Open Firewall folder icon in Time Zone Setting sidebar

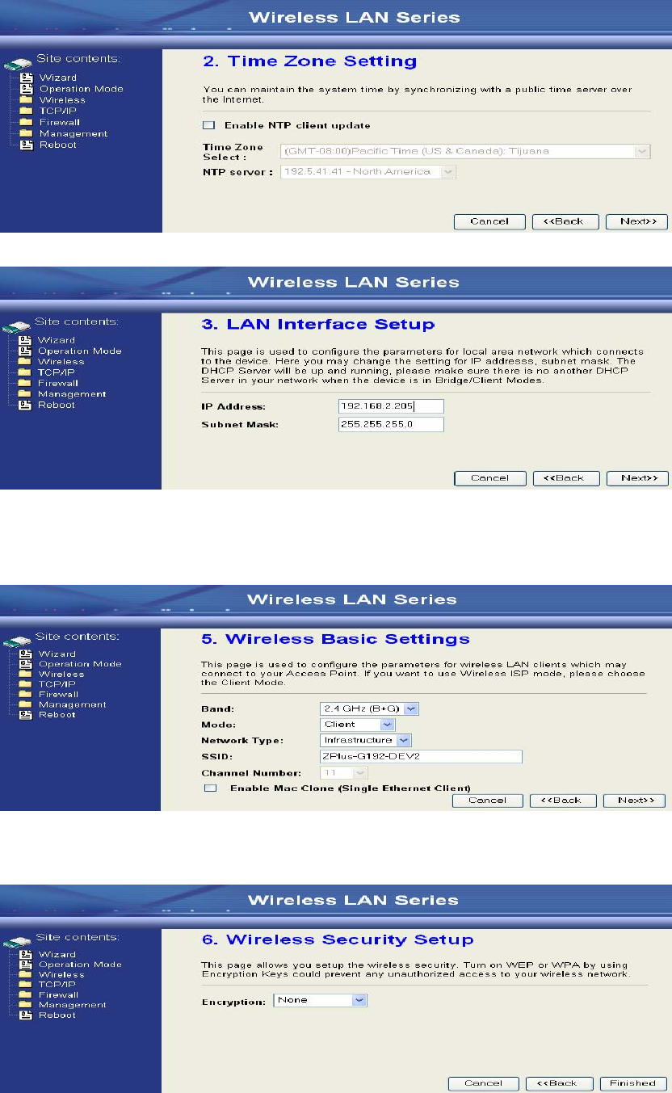click(26, 123)
